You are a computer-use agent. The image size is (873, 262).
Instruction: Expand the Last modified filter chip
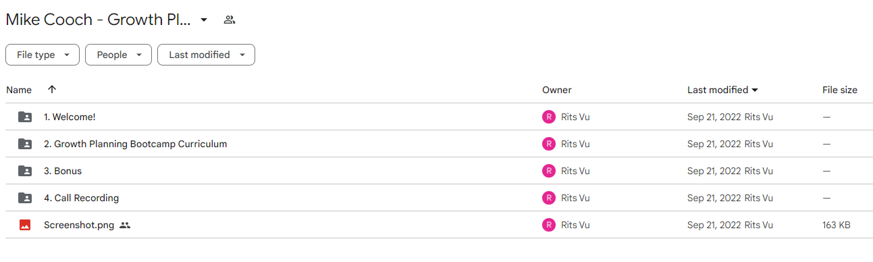pyautogui.click(x=206, y=55)
